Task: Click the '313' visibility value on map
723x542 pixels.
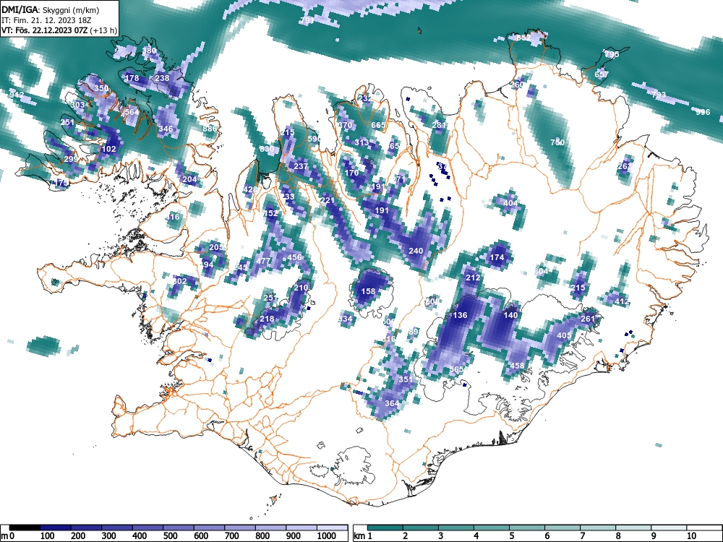Action: tap(361, 142)
